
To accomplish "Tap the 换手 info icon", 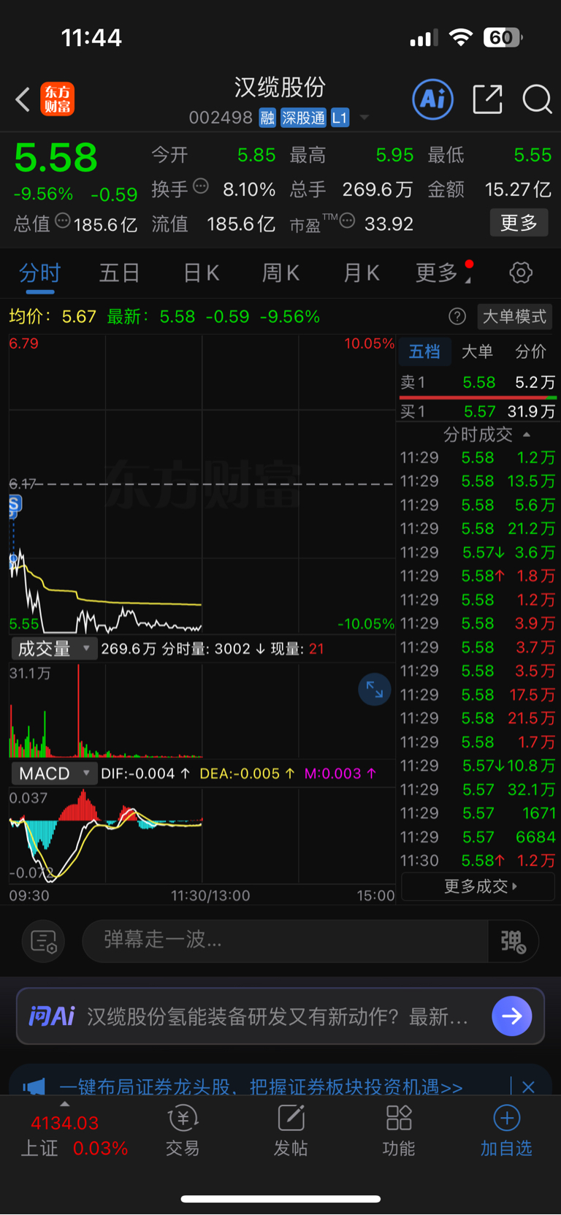I will pyautogui.click(x=201, y=187).
